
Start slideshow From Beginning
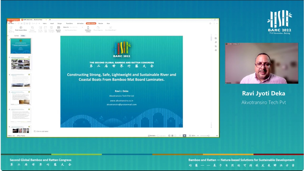11,29
